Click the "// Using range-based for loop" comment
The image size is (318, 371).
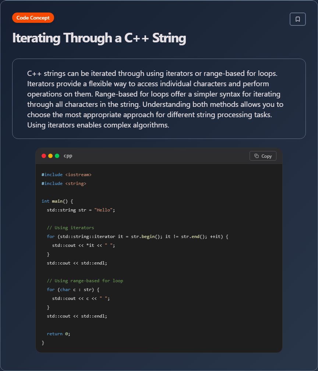pos(85,281)
